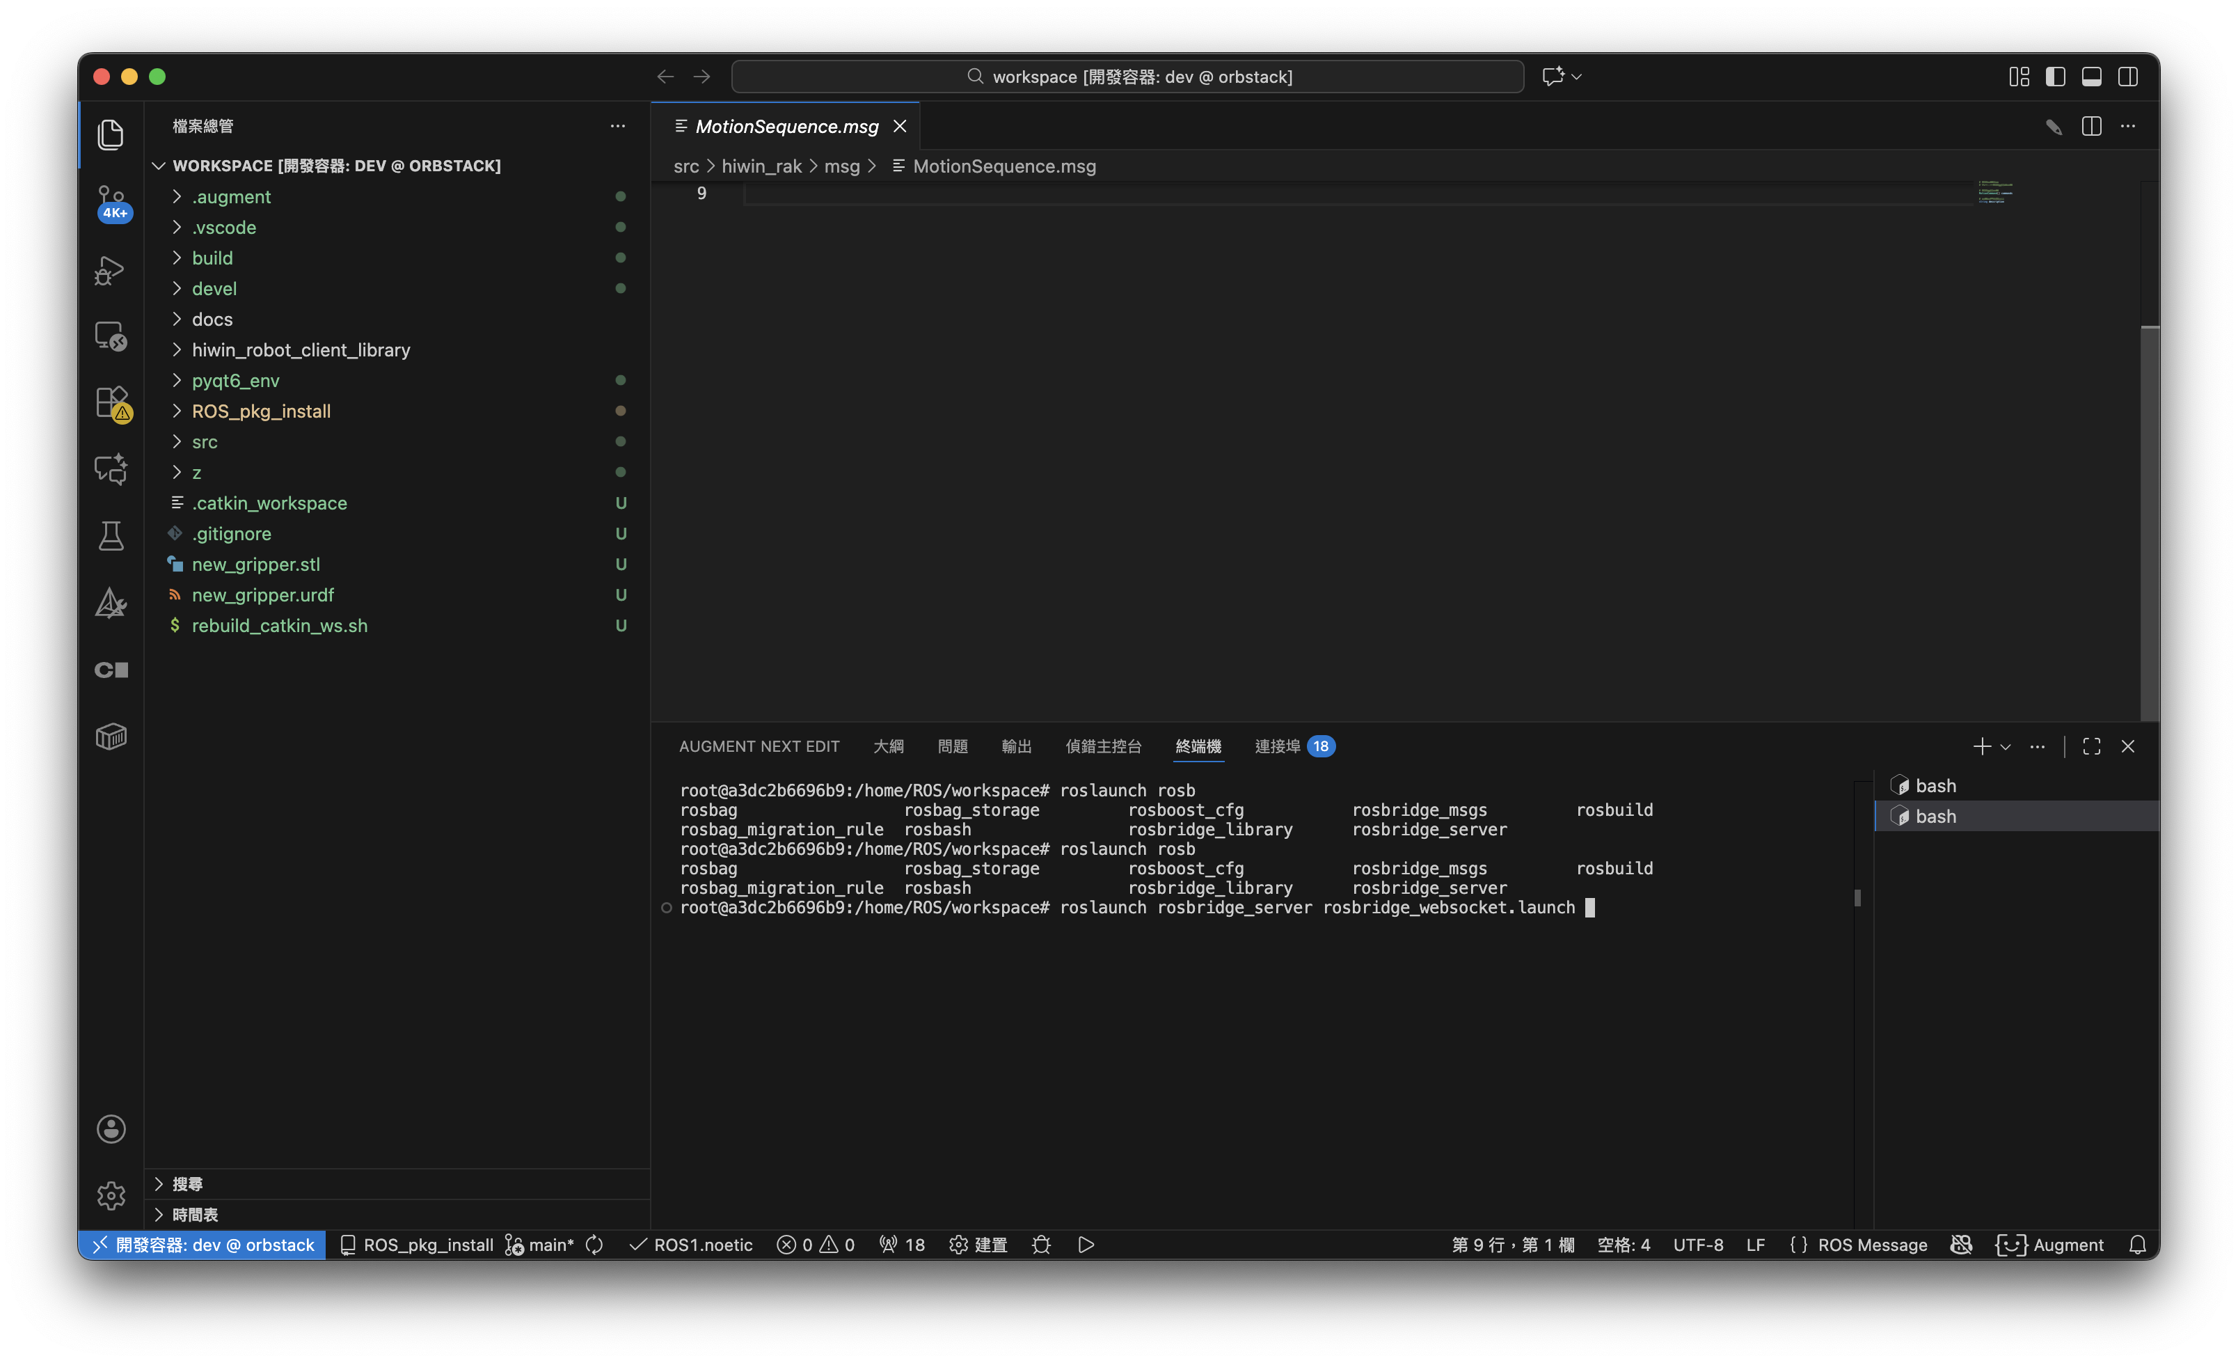Image resolution: width=2238 pixels, height=1363 pixels.
Task: Create a new terminal with plus icon
Action: click(1982, 746)
